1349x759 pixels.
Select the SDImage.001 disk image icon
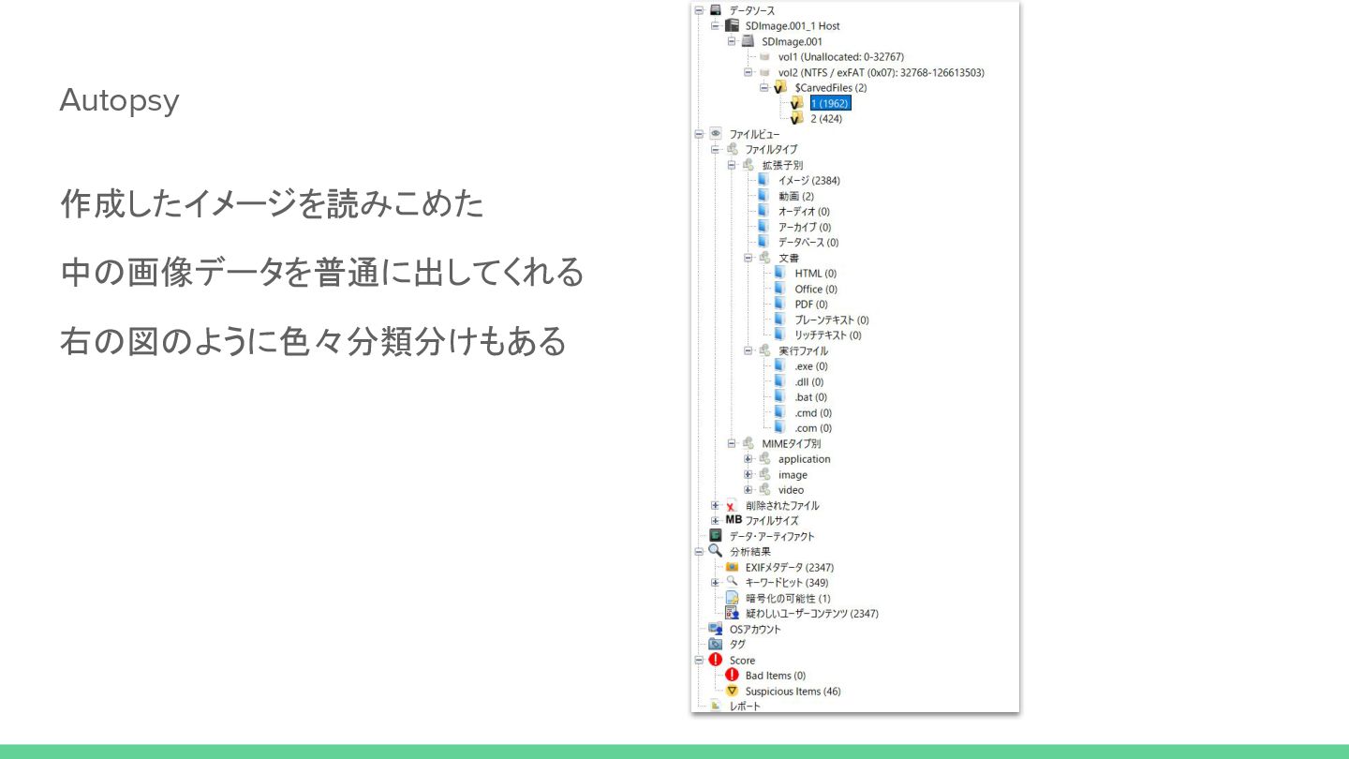[x=748, y=41]
